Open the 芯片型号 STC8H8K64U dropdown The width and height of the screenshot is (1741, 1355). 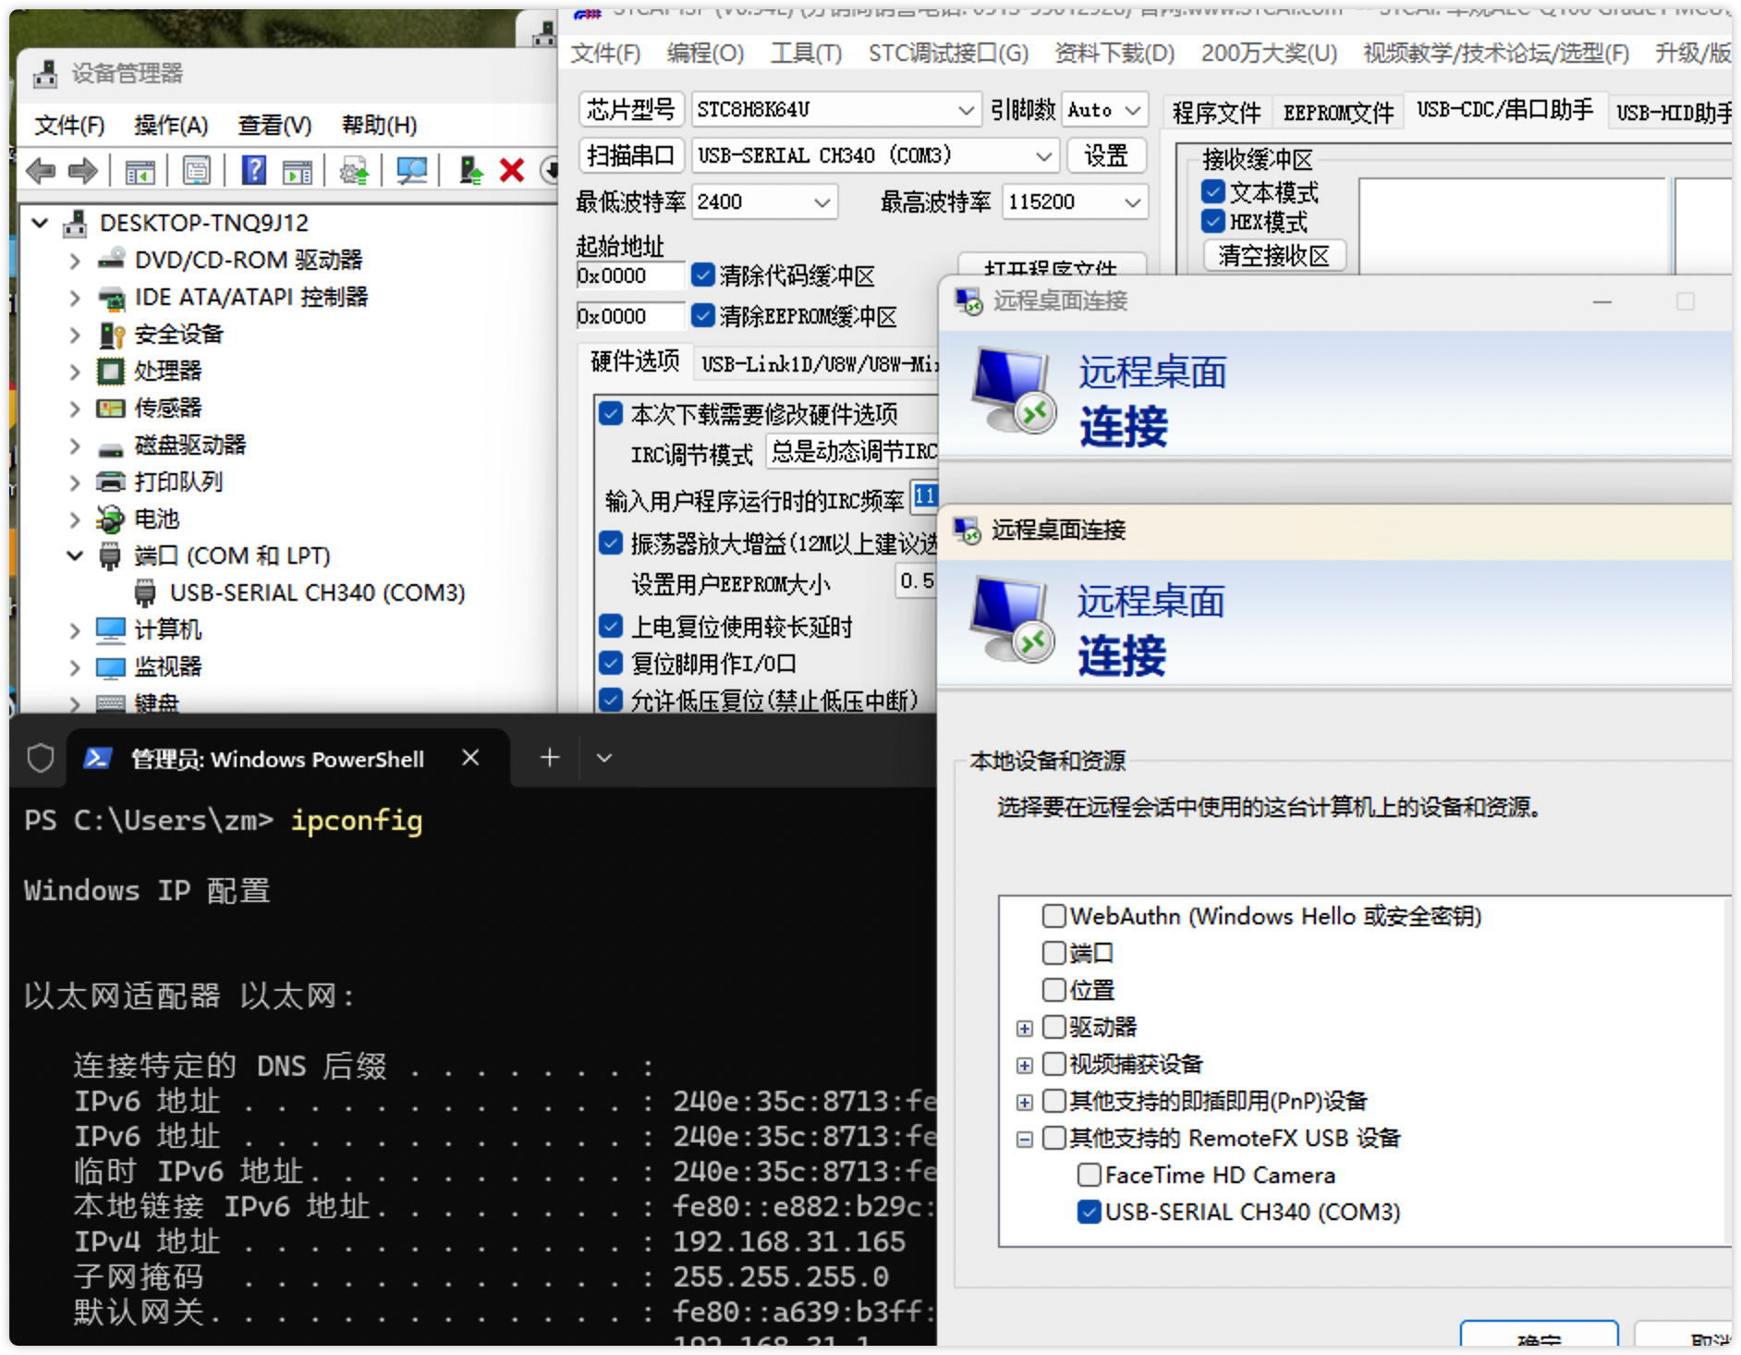tap(966, 110)
